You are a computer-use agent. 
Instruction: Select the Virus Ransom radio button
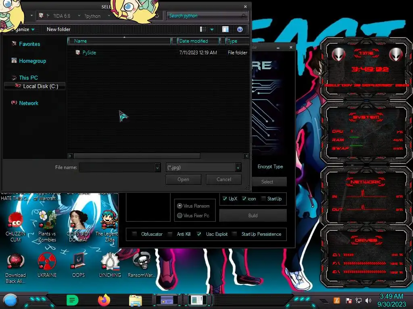179,206
